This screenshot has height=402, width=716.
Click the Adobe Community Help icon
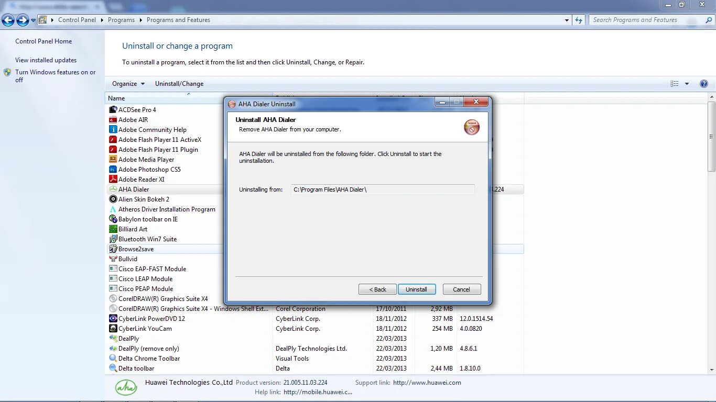click(113, 129)
